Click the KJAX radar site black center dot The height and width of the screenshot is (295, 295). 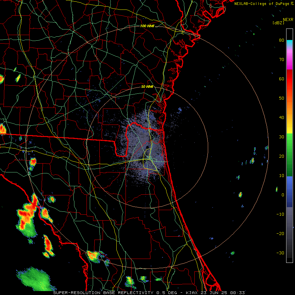click(x=147, y=147)
